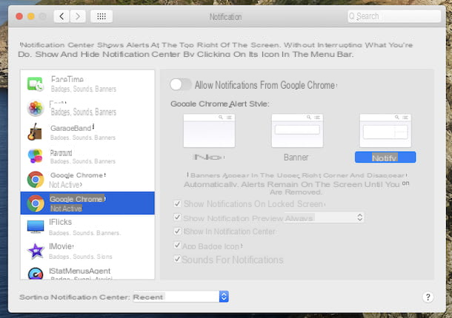This screenshot has height=318, width=452.
Task: Toggle Show In Notification Center checkbox
Action: pyautogui.click(x=177, y=231)
